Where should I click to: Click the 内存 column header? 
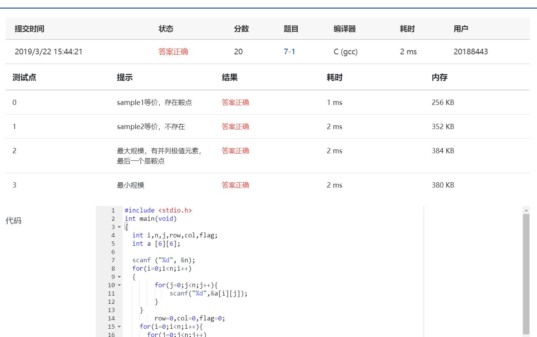[x=439, y=77]
